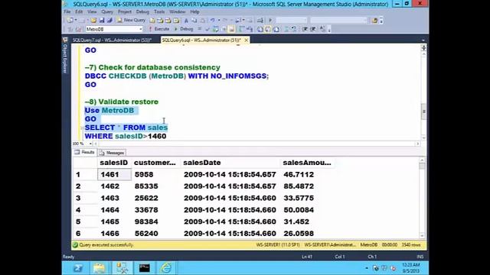The width and height of the screenshot is (490, 275).
Task: Toggle Include Client Statistics icon
Action: [x=249, y=29]
